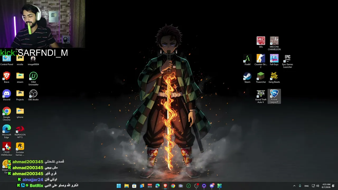Viewport: 338px width, 190px height.
Task: Select the Sifu game desktop icon
Action: pyautogui.click(x=261, y=42)
